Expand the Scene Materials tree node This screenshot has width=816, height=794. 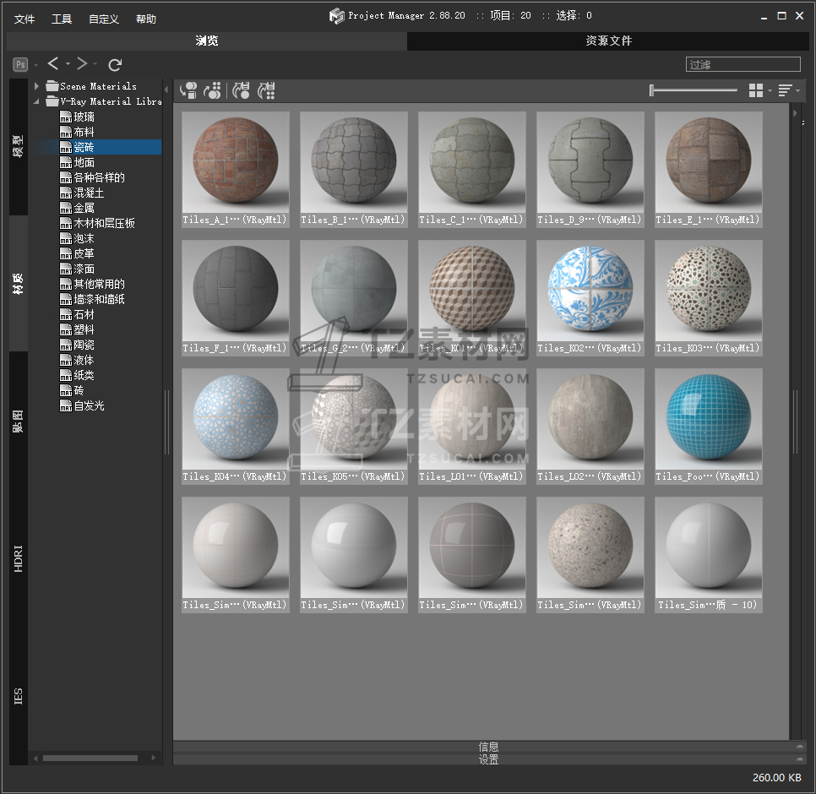(x=37, y=86)
